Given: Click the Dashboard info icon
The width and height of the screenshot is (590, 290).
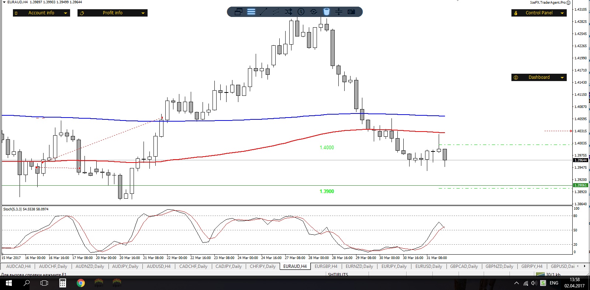Looking at the screenshot, I should pyautogui.click(x=516, y=78).
